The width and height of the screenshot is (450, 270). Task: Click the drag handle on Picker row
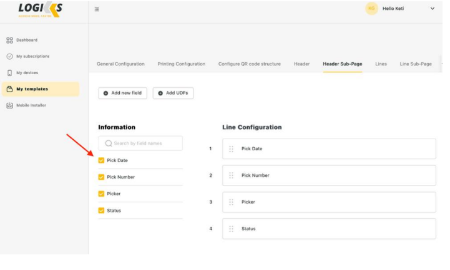coord(231,202)
